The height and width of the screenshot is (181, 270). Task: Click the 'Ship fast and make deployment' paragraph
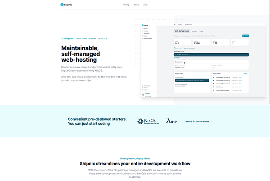(x=94, y=78)
